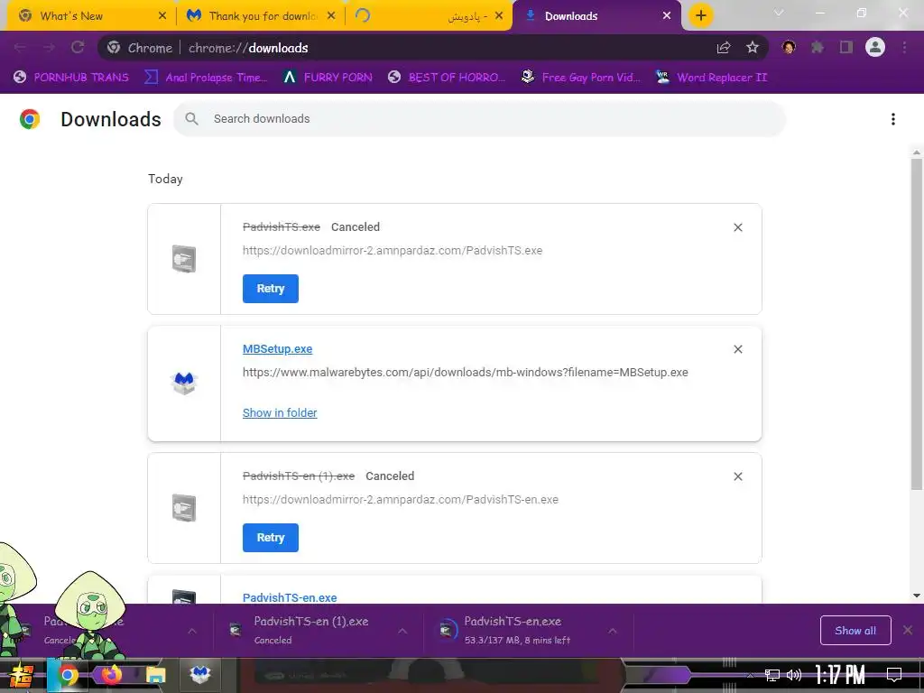Open Firefox from the taskbar
This screenshot has height=693, width=924.
pos(111,675)
